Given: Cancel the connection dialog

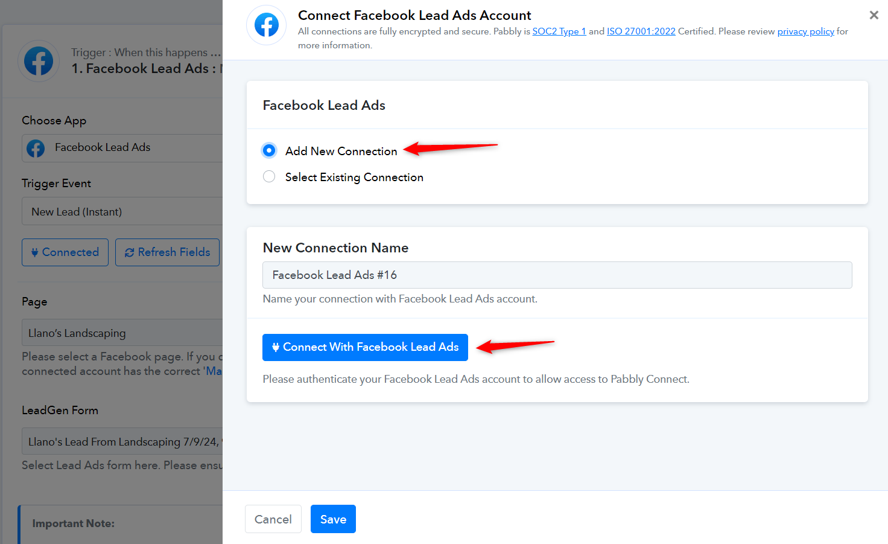Looking at the screenshot, I should (x=273, y=519).
